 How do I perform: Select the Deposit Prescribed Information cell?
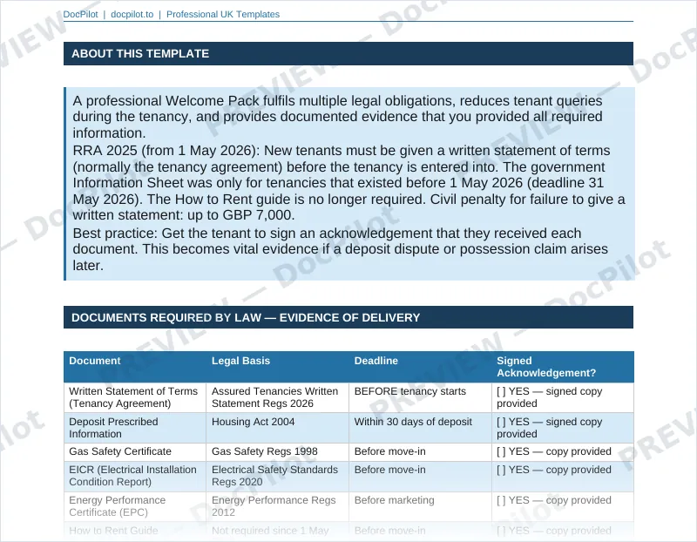(135, 428)
